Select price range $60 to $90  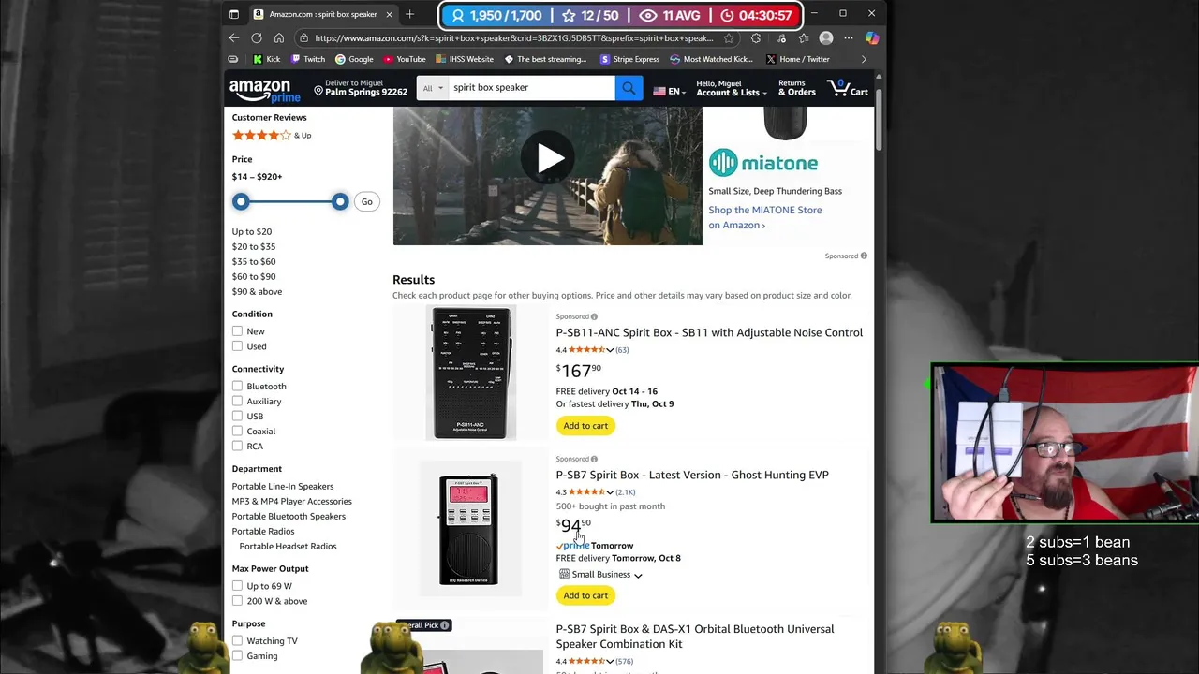(254, 276)
